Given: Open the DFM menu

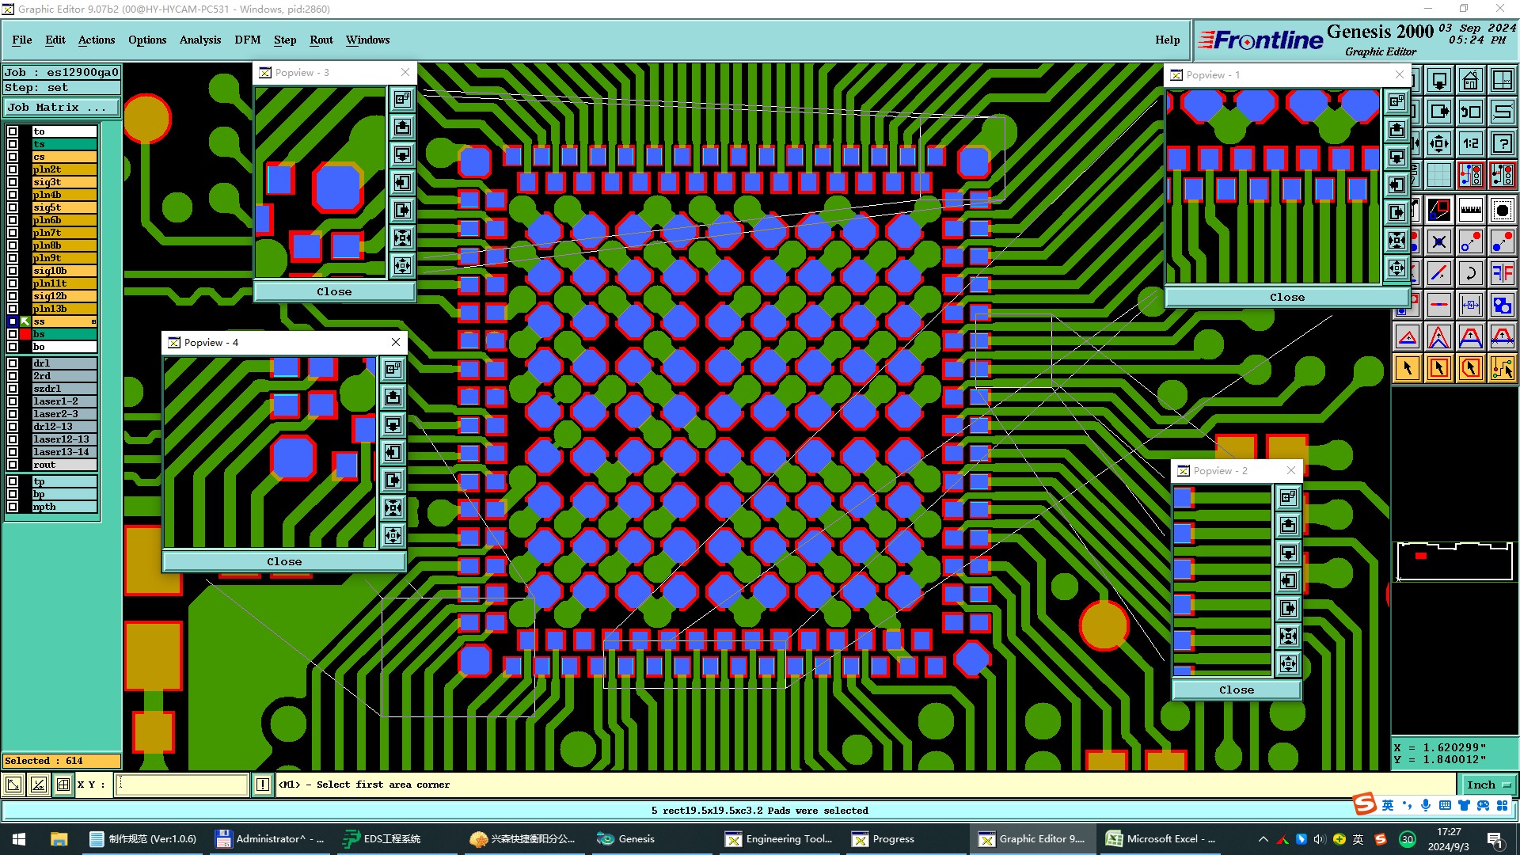Looking at the screenshot, I should click(x=247, y=40).
